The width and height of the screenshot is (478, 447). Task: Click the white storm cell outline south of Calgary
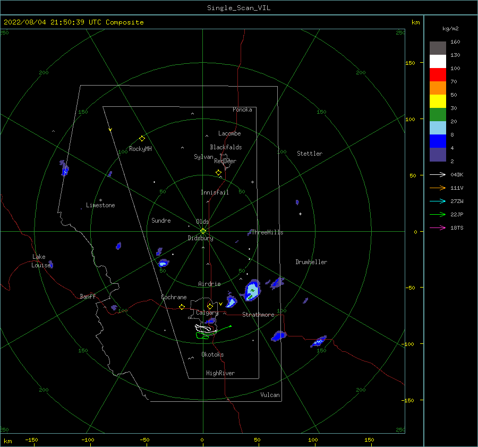point(205,328)
